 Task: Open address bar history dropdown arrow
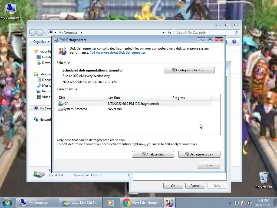point(163,32)
